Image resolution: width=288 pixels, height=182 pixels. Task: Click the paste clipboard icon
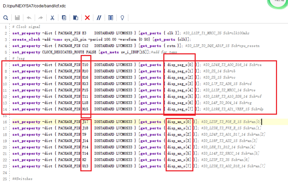(76, 18)
